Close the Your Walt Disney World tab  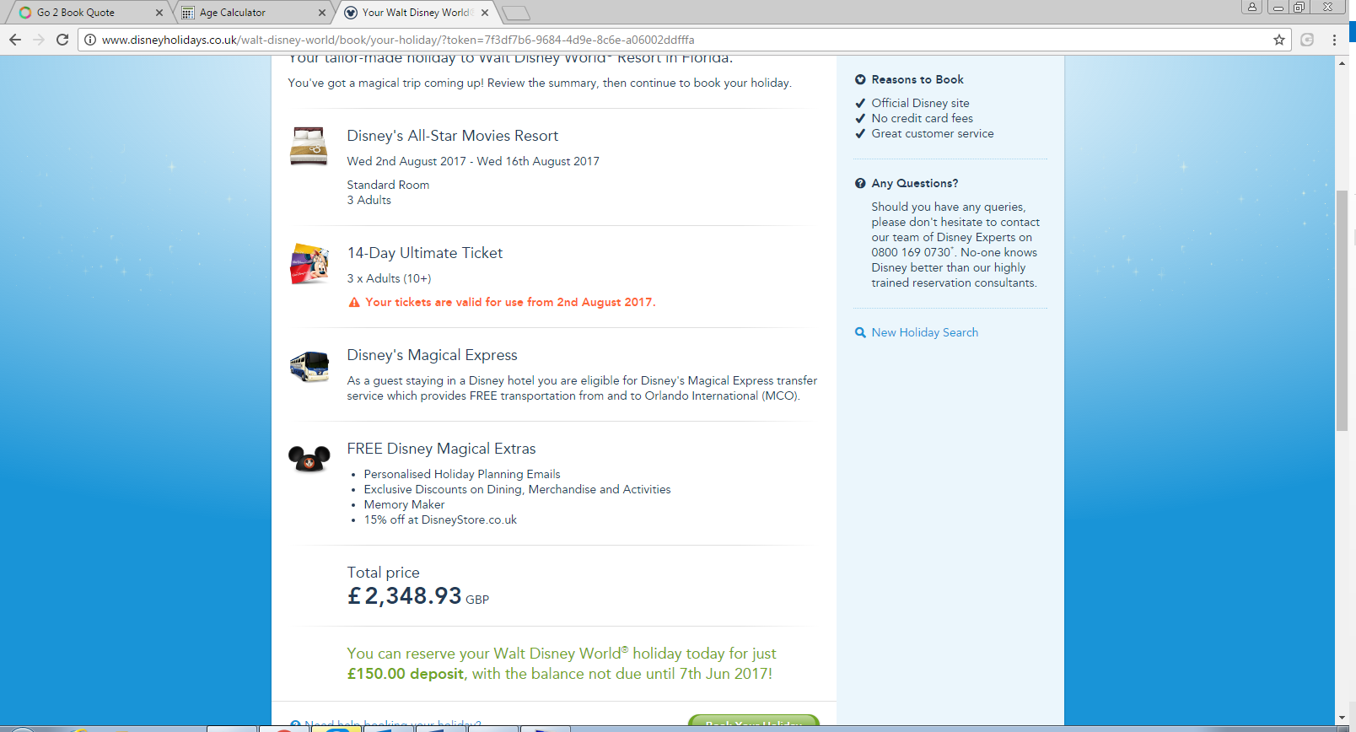tap(485, 13)
